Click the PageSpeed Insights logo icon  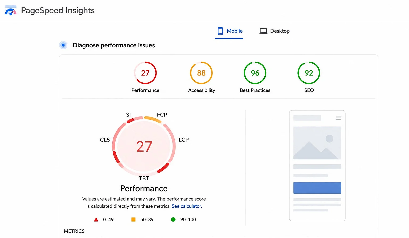click(x=11, y=10)
